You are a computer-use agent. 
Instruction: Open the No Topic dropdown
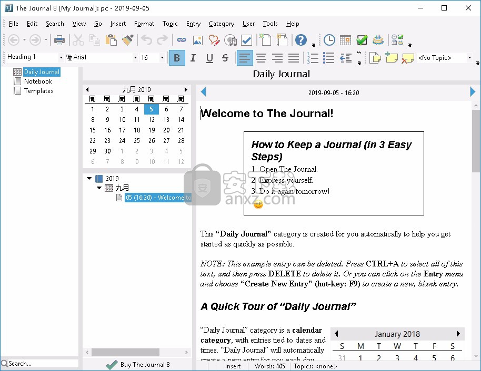pyautogui.click(x=469, y=58)
